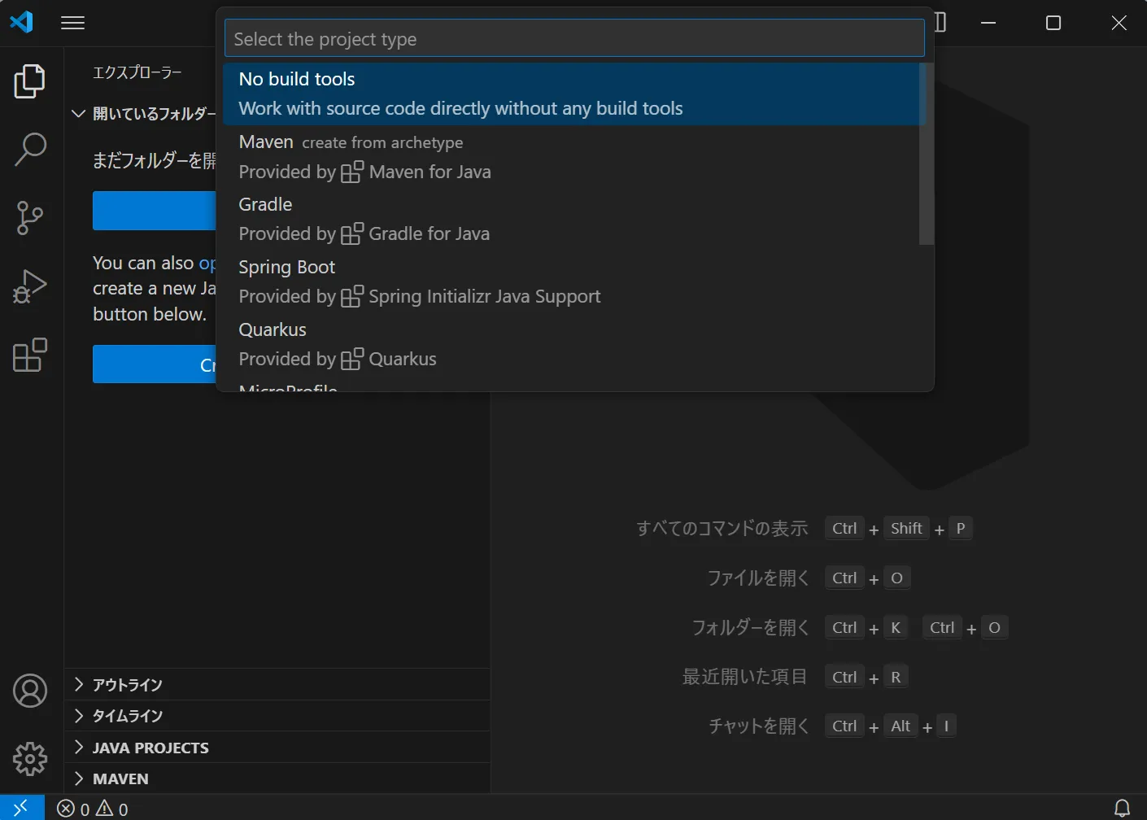Open the Run and Debug view

point(30,286)
